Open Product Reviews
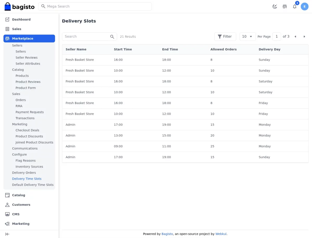 pos(28,82)
